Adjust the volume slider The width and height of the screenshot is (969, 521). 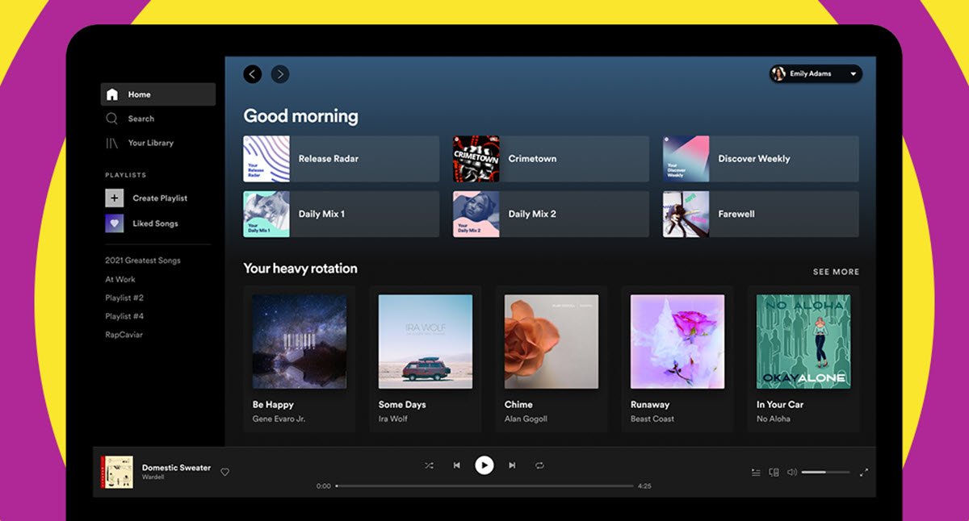pyautogui.click(x=825, y=472)
